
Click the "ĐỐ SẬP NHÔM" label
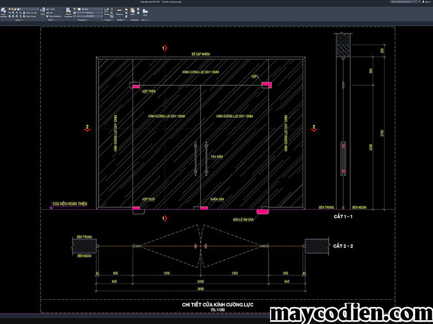point(201,54)
